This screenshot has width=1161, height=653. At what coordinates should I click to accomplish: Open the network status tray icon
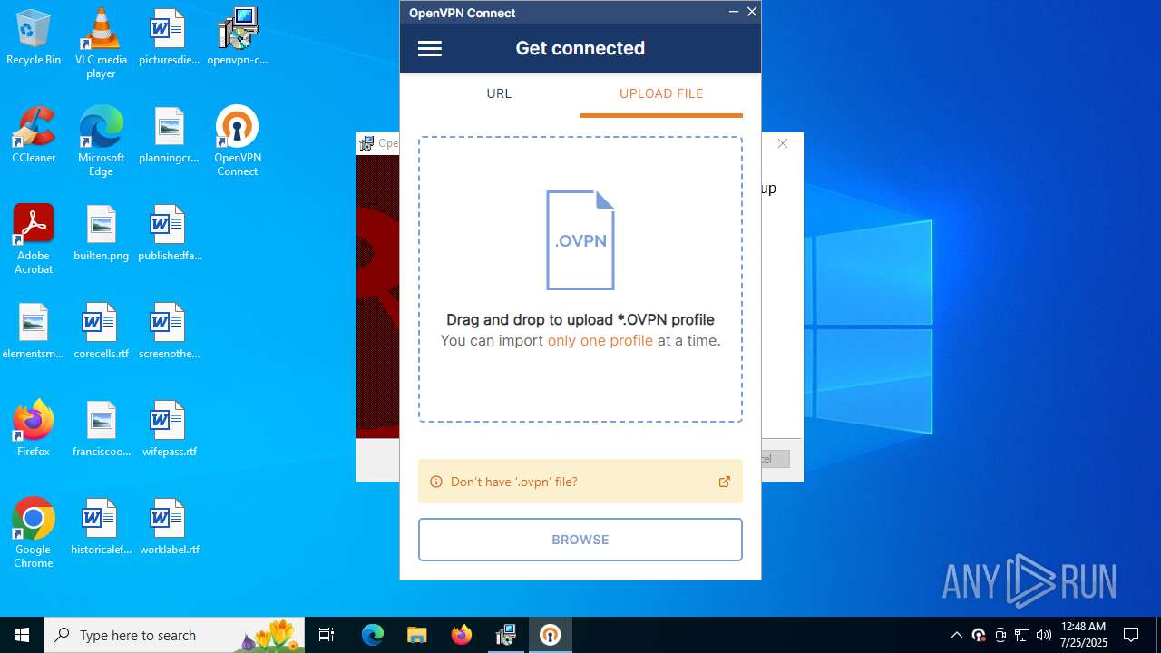(x=1022, y=635)
